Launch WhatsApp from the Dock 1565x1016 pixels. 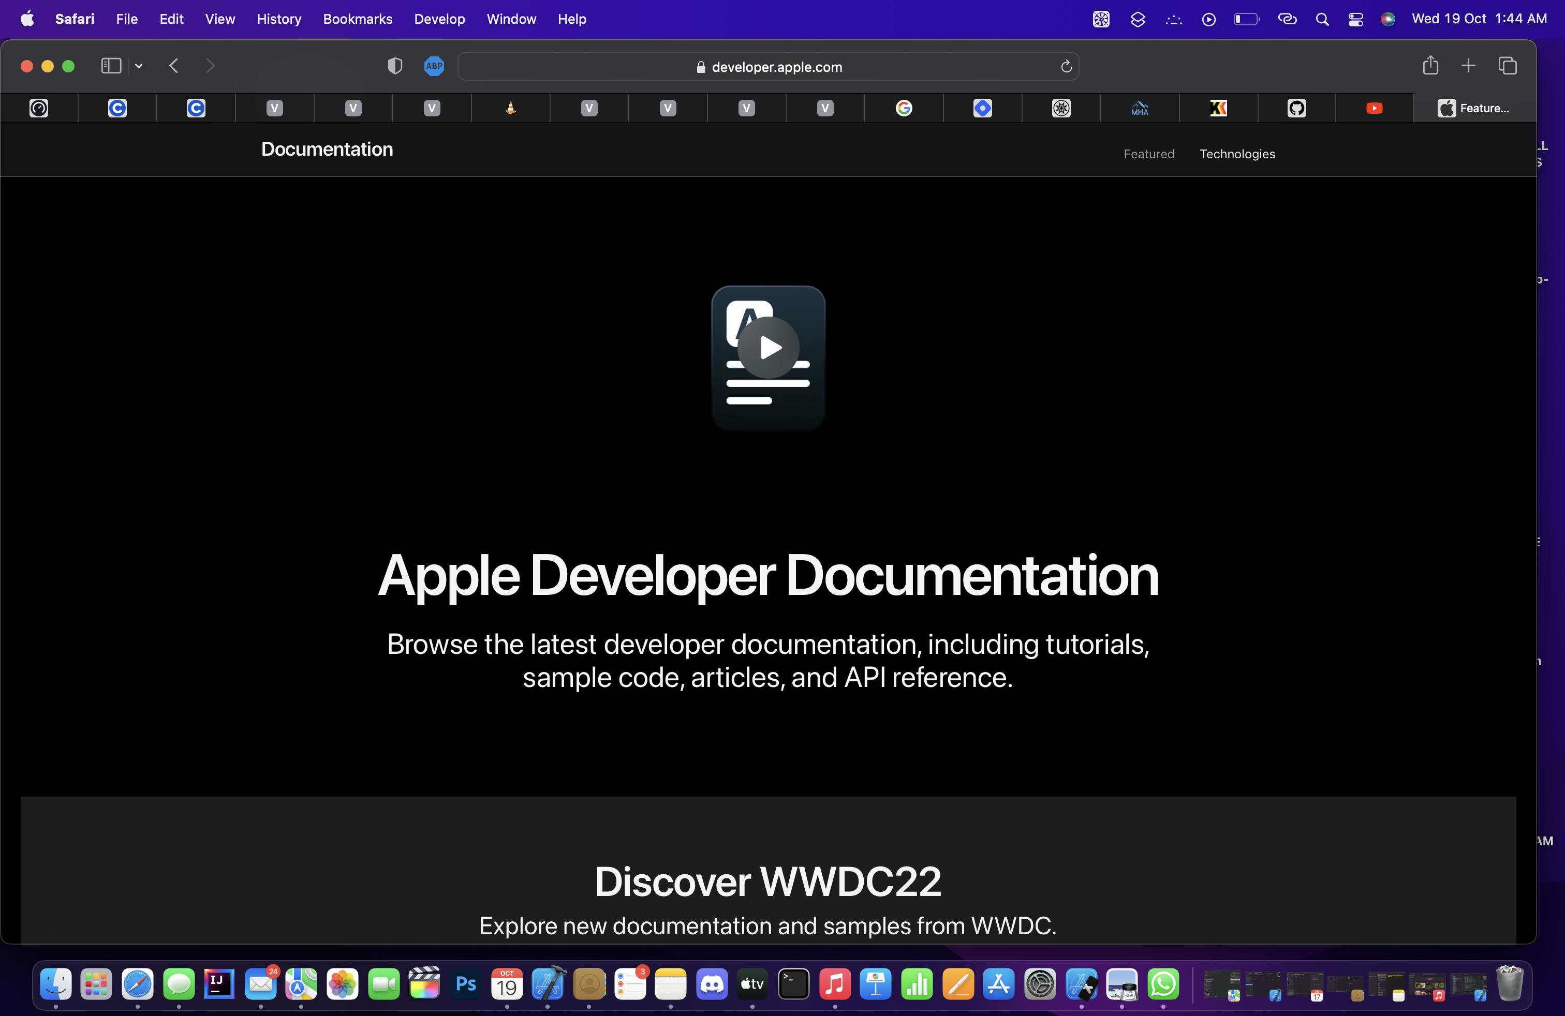(x=1163, y=984)
